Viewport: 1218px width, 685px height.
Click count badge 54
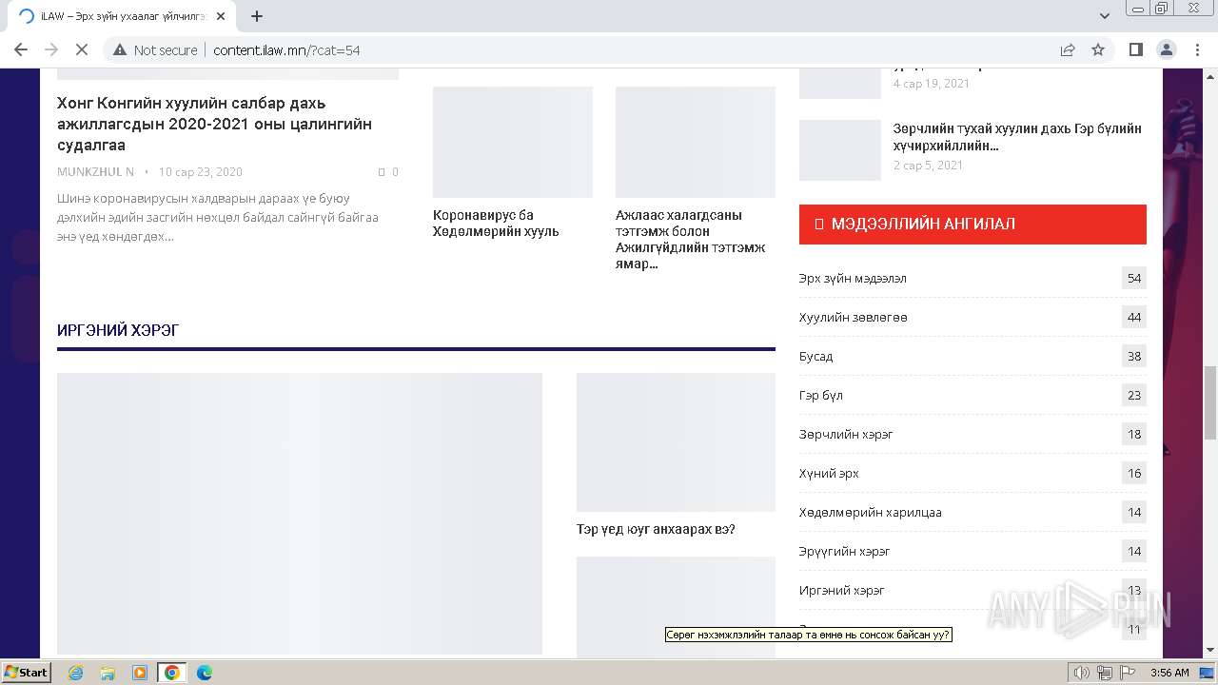point(1134,279)
